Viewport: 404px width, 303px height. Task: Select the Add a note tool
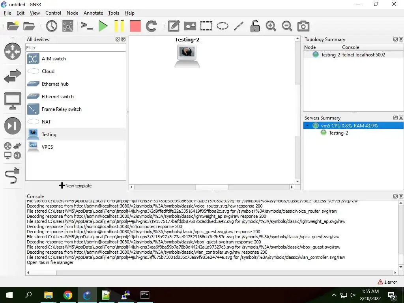[174, 26]
